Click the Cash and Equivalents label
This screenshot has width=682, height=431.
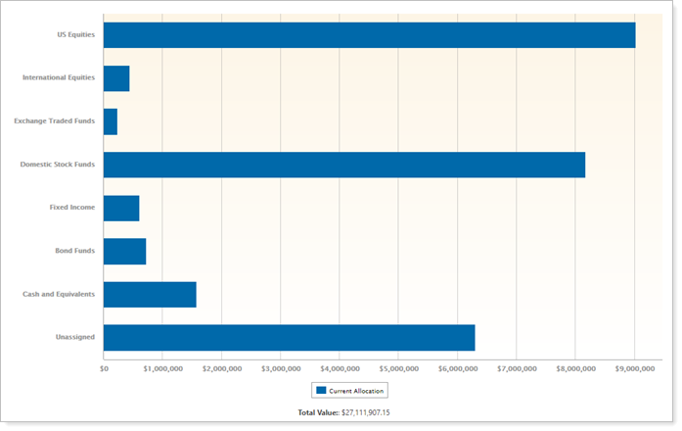point(59,294)
